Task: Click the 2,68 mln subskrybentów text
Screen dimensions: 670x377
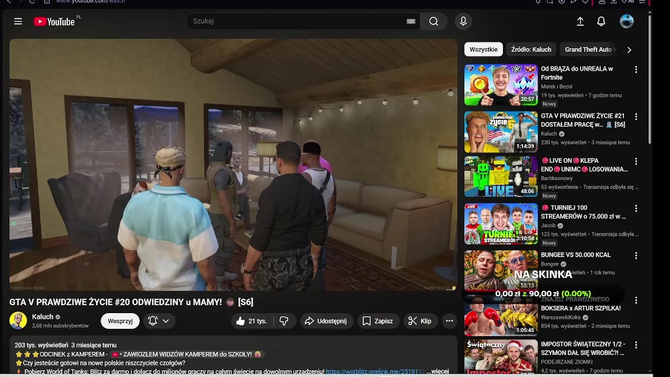Action: tap(60, 326)
